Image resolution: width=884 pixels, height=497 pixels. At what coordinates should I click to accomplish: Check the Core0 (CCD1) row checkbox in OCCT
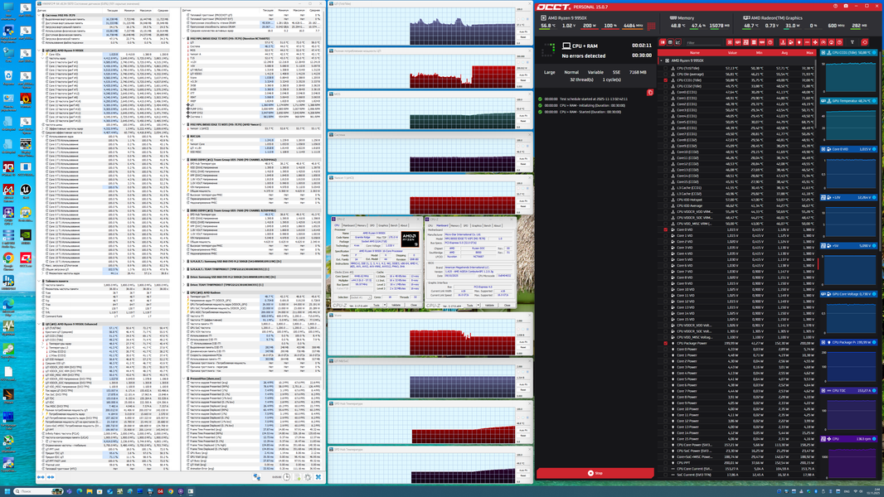click(x=665, y=92)
